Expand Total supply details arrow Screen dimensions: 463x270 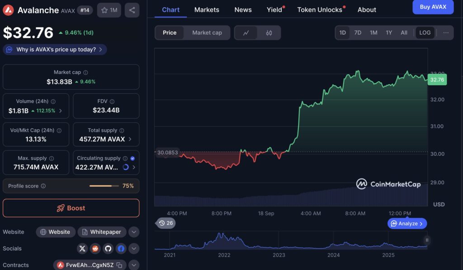[x=130, y=139]
